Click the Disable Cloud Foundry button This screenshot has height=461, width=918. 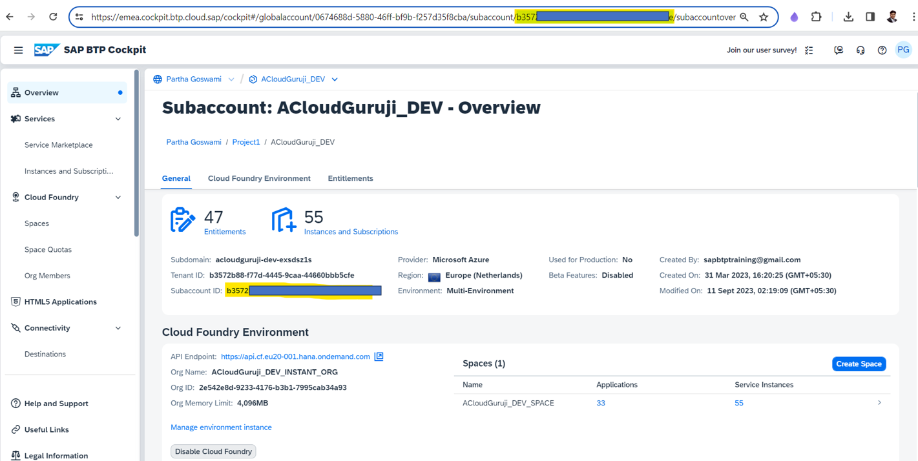pos(213,451)
